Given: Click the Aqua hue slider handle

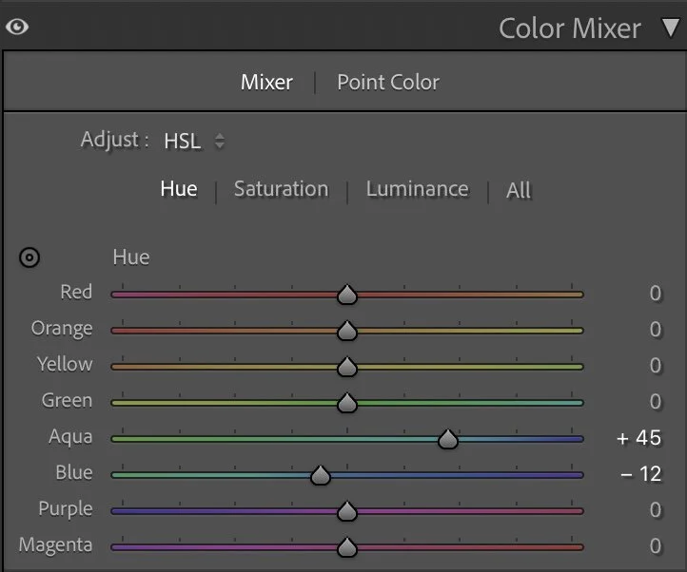Looking at the screenshot, I should click(x=448, y=439).
